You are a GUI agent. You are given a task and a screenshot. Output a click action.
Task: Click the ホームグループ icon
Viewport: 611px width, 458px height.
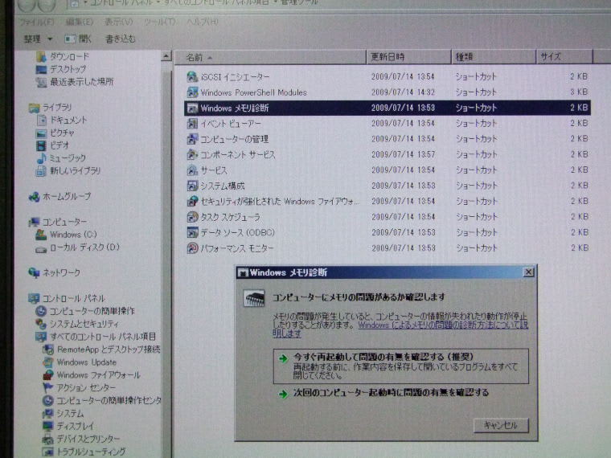35,197
